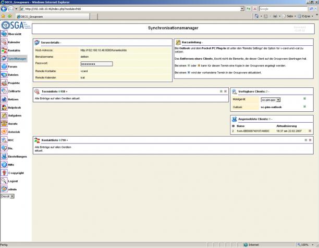319x248 pixels.
Task: Open the Extras toolbar menu
Action: click(x=308, y=16)
